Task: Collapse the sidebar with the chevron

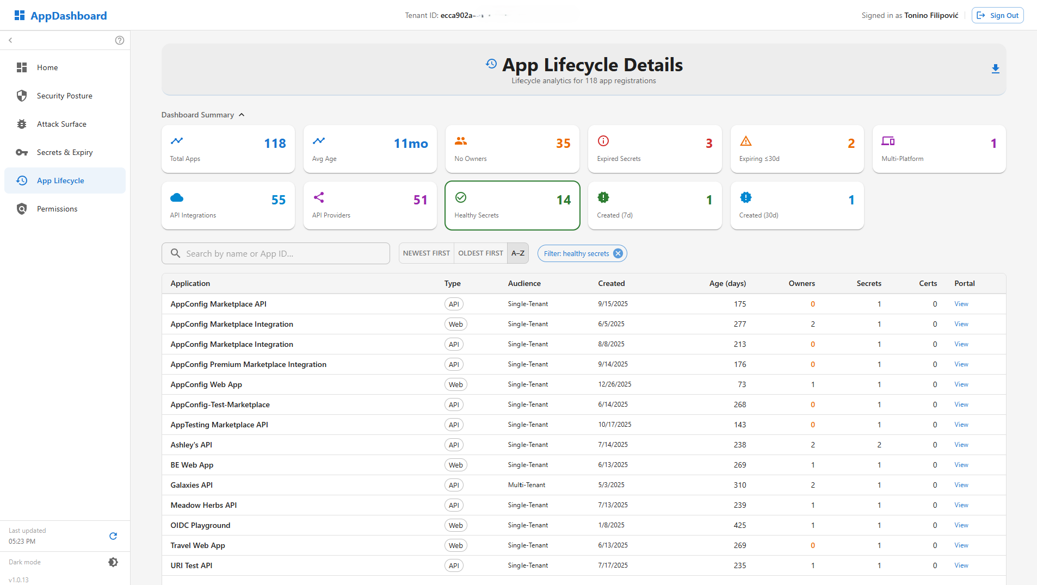Action: click(10, 40)
